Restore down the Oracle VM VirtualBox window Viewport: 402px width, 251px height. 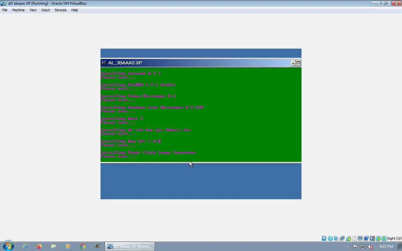click(386, 3)
